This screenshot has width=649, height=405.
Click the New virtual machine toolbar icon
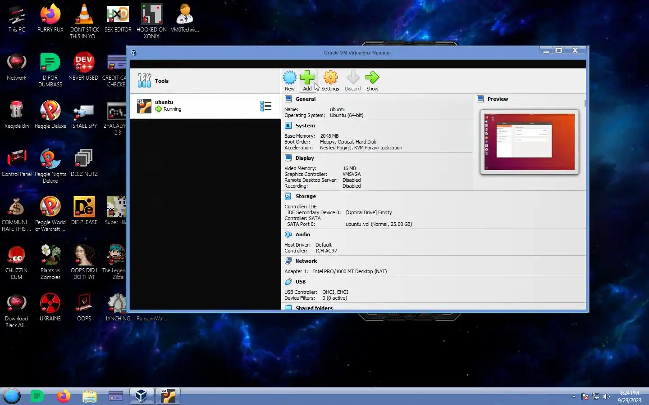point(289,81)
